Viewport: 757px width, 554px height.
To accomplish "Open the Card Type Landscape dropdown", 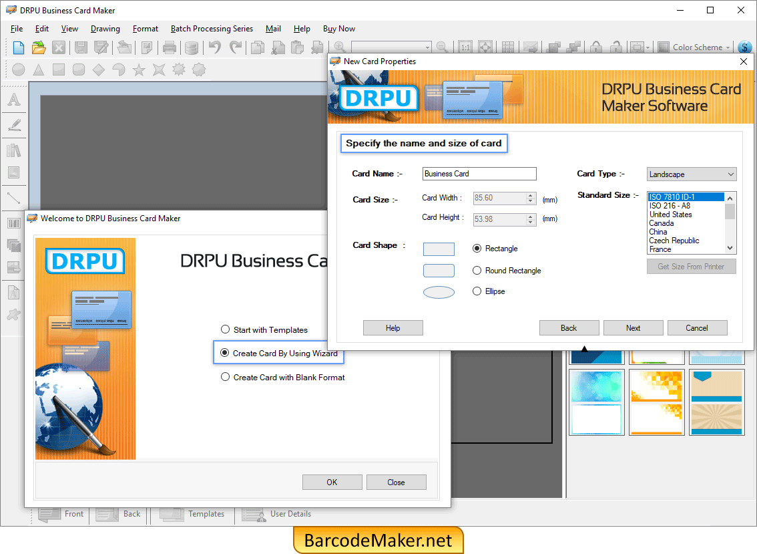I will click(692, 174).
